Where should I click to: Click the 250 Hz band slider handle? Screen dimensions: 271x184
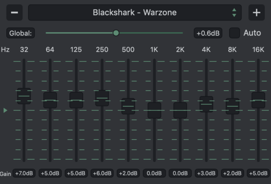102,98
